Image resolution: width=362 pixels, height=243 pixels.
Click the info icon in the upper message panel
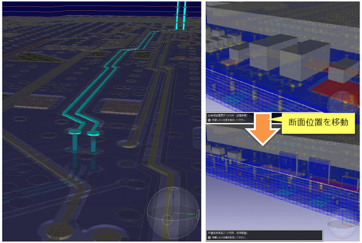[210, 120]
